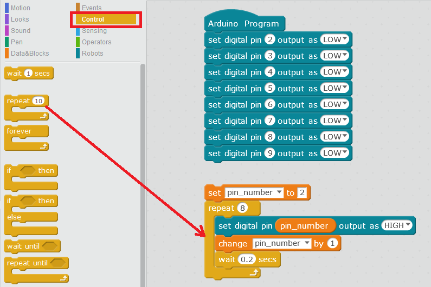This screenshot has width=431, height=287.
Task: Edit pin number field showing 8
Action: [x=270, y=137]
